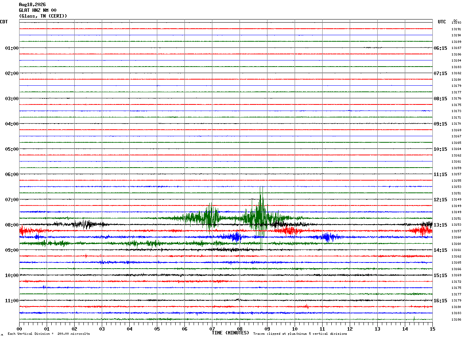The image size is (463, 339).
Task: Select the 08:00 CDT time label
Action: (x=11, y=225)
